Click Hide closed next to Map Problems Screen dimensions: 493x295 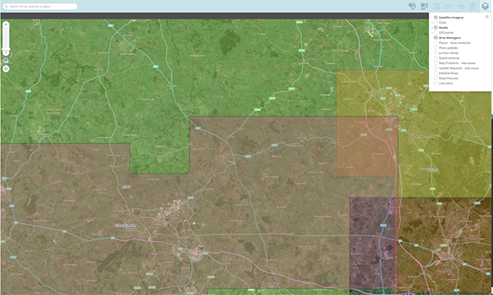pyautogui.click(x=468, y=63)
